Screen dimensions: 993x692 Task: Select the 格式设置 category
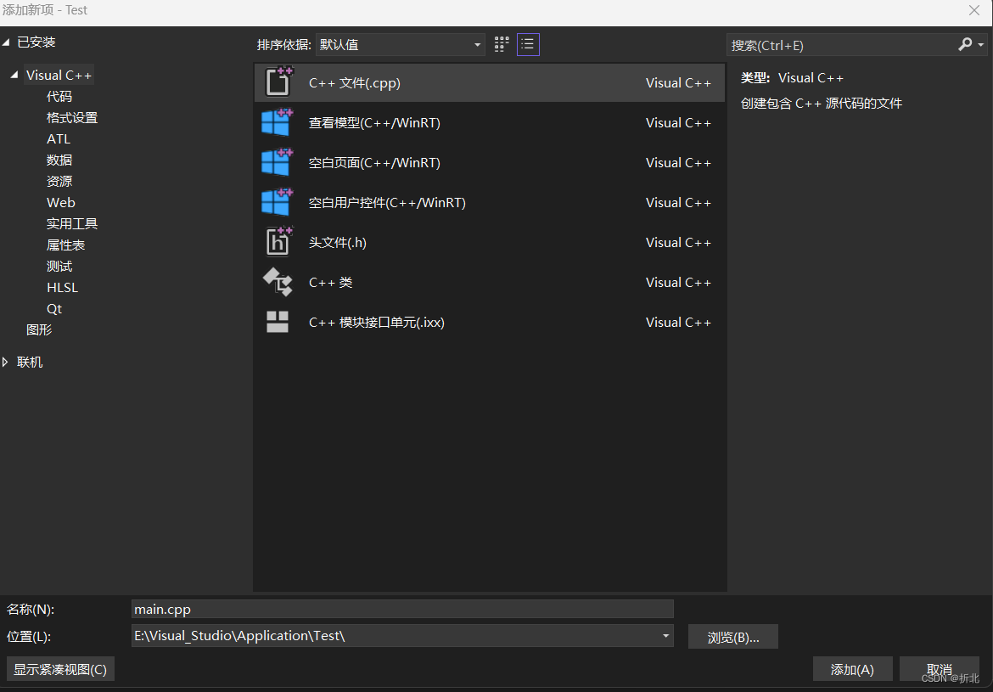tap(72, 118)
